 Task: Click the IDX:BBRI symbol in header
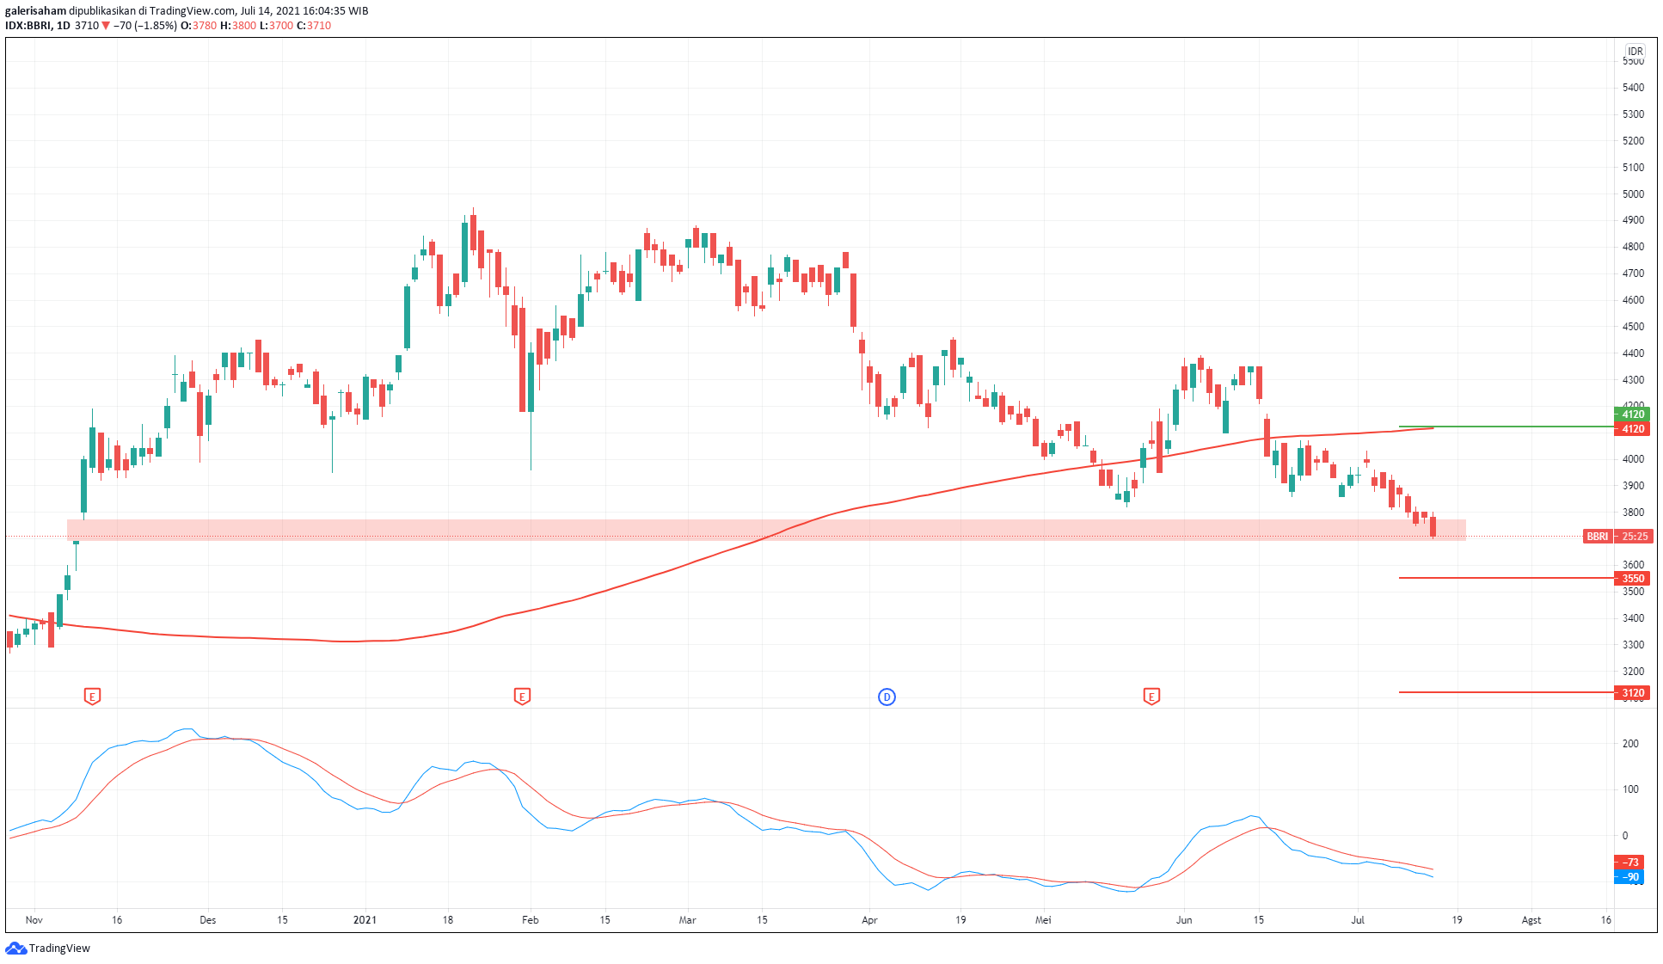[28, 26]
